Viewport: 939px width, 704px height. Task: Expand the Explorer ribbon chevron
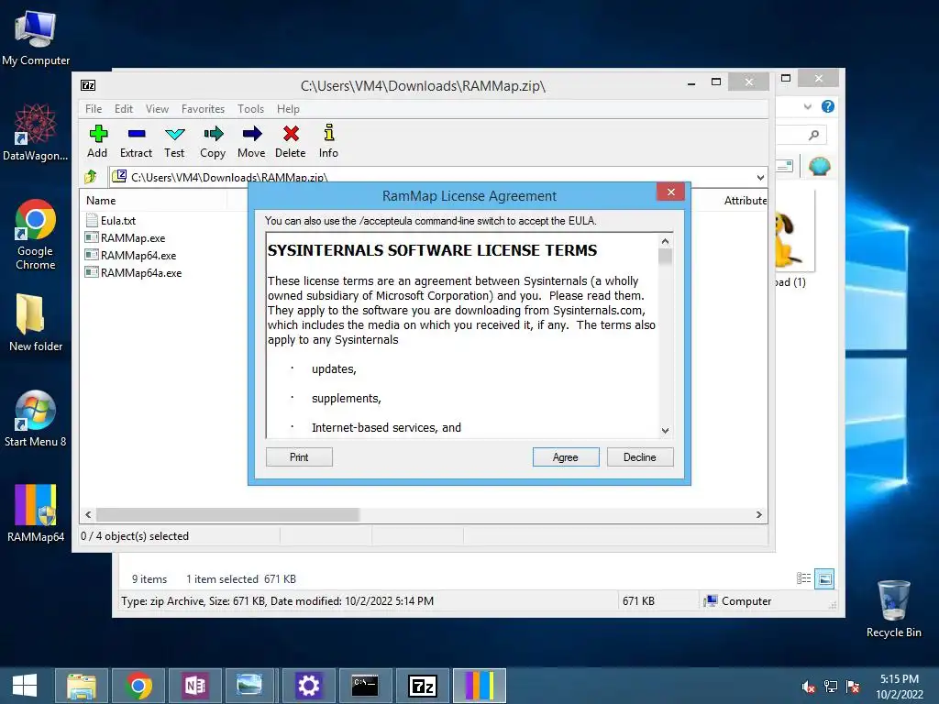coord(808,106)
